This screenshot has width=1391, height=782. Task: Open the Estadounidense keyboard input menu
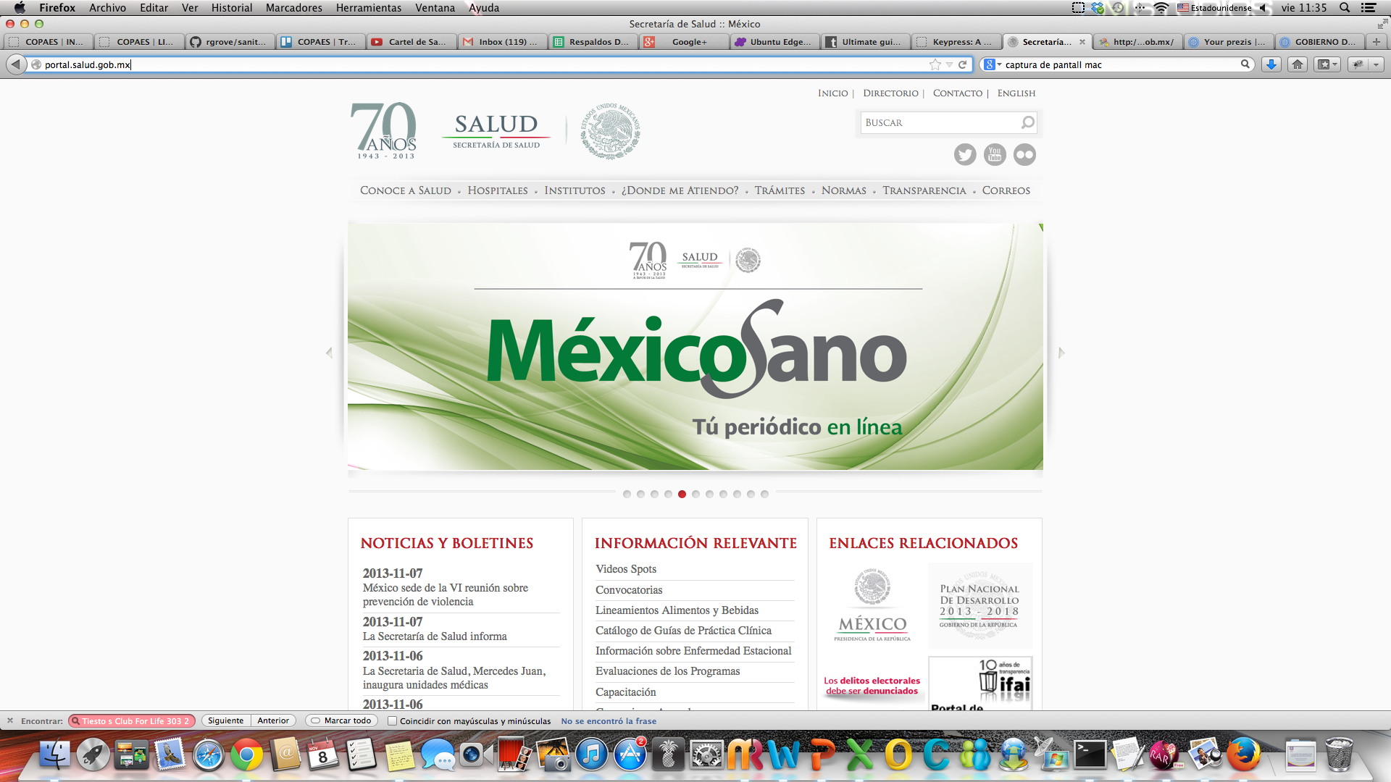coord(1214,8)
